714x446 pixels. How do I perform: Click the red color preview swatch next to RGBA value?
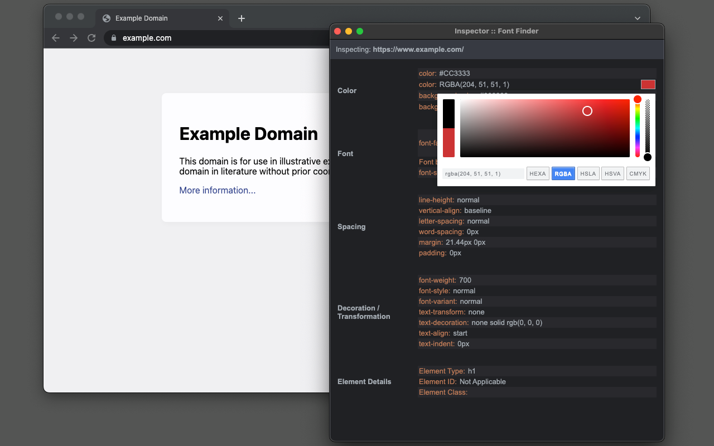tap(648, 84)
